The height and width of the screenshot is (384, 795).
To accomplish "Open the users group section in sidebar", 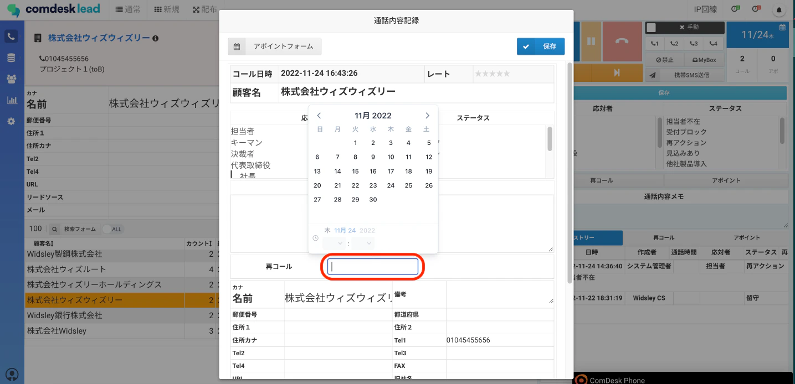I will pos(11,79).
